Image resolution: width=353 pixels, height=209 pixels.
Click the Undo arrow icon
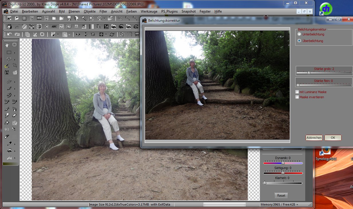(9, 34)
